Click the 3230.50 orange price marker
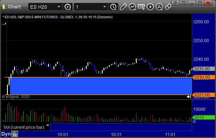The width and height of the screenshot is (216, 138). (x=201, y=77)
